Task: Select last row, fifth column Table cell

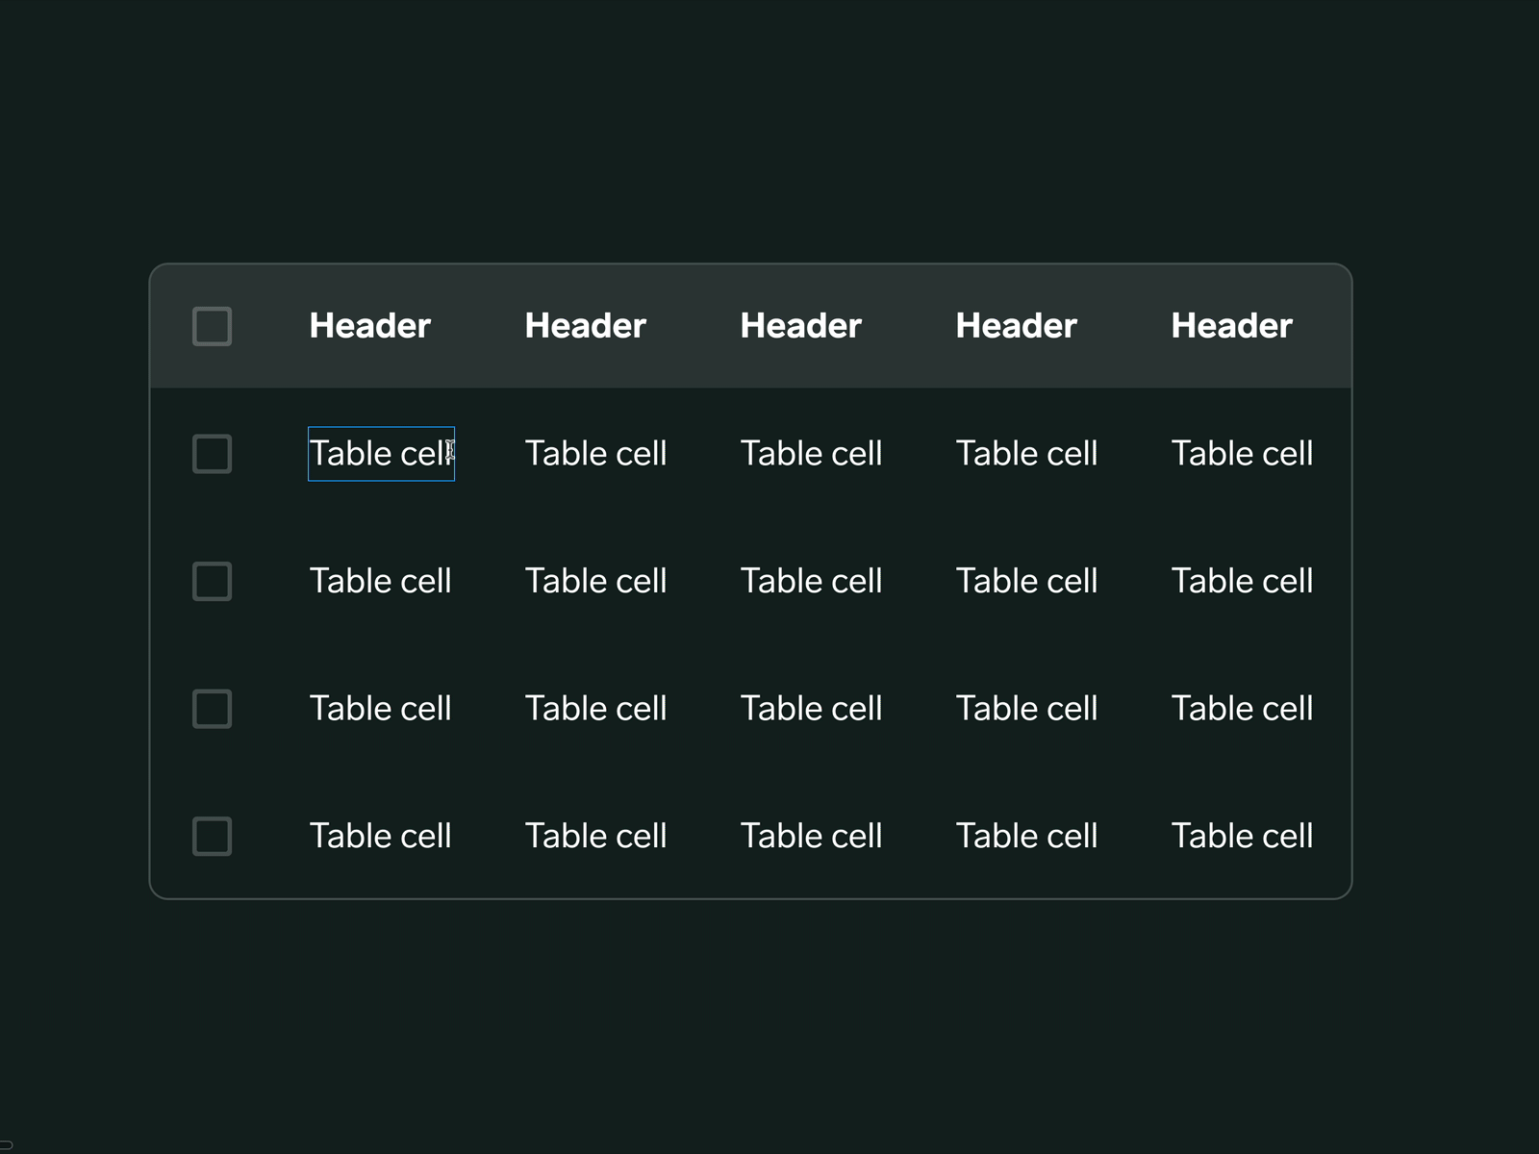Action: pos(1242,836)
